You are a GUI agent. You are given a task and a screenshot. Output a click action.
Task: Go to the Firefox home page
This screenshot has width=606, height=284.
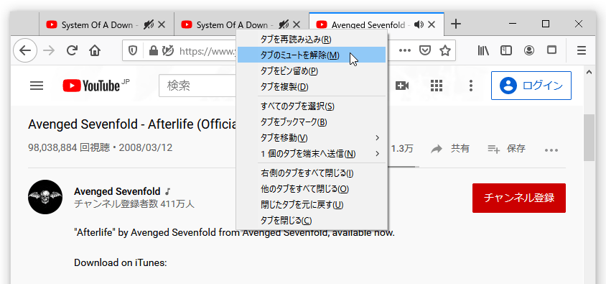(95, 50)
